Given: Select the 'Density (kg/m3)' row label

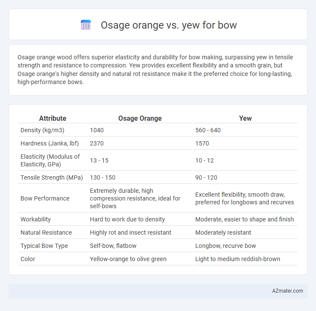Looking at the screenshot, I should point(42,130).
